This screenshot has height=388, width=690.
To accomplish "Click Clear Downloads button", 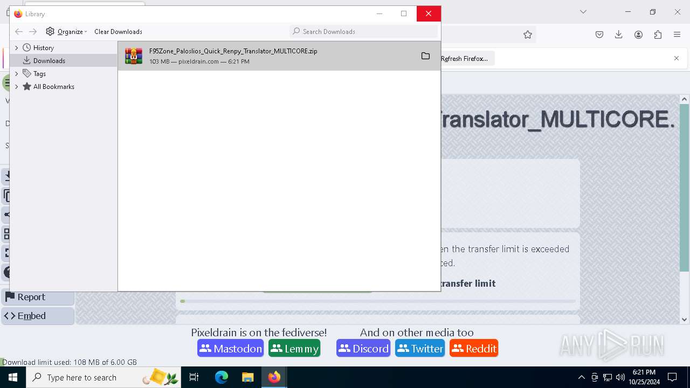I will pos(118,31).
